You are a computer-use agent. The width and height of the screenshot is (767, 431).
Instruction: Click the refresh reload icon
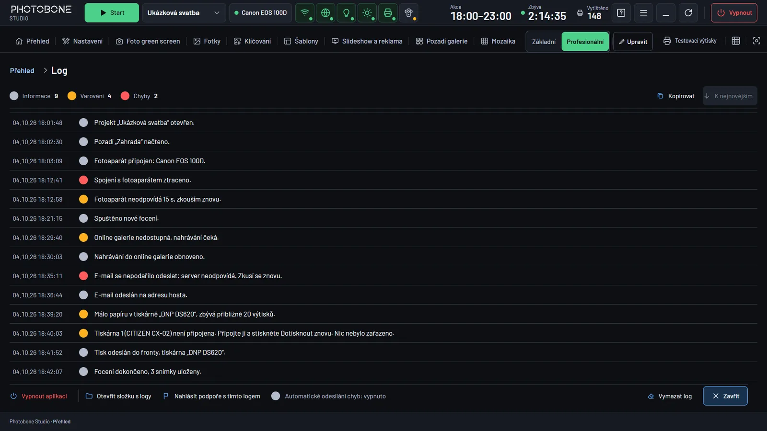pos(688,13)
